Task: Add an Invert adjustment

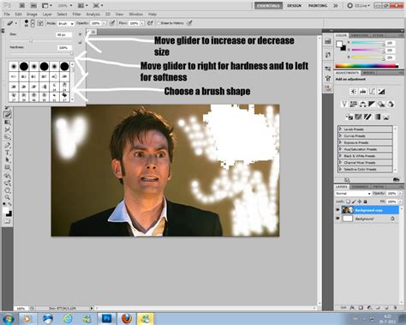Action: [349, 117]
